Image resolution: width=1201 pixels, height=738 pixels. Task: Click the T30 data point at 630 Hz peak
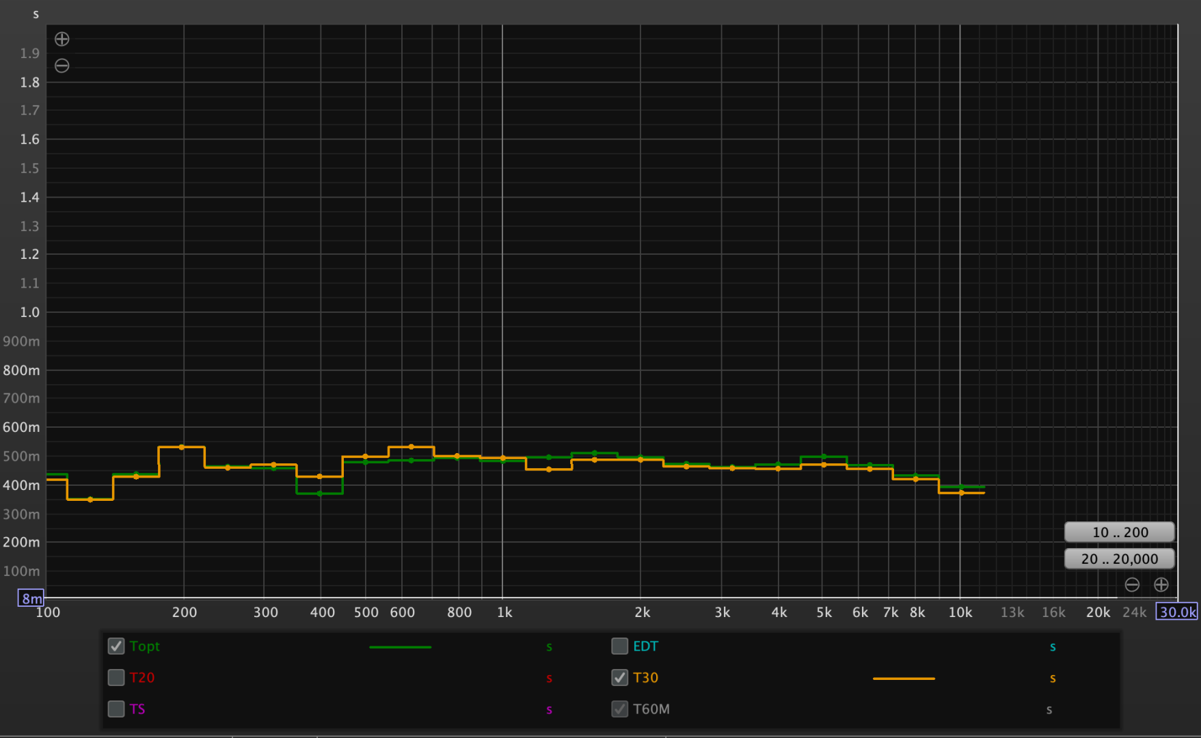pyautogui.click(x=411, y=447)
